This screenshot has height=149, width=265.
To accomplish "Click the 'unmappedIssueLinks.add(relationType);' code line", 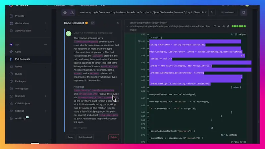I will (x=173, y=95).
